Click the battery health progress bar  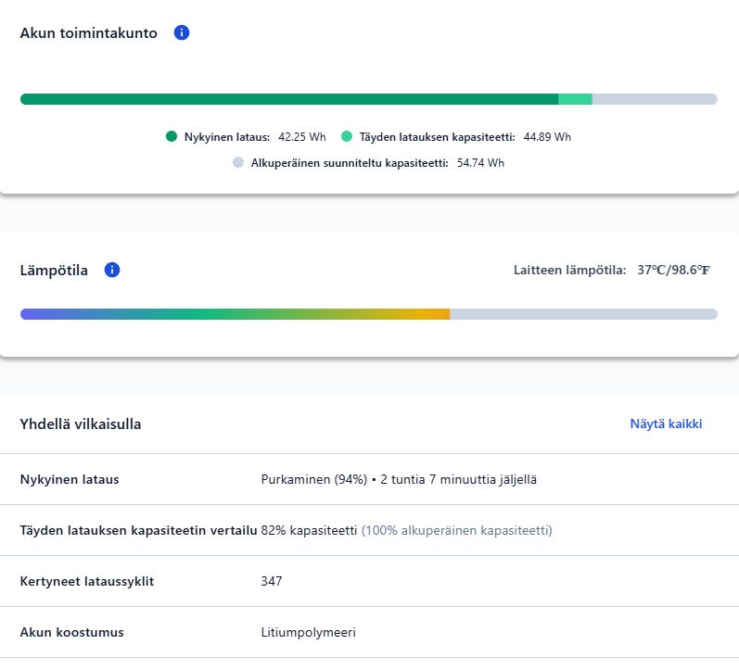click(x=368, y=99)
